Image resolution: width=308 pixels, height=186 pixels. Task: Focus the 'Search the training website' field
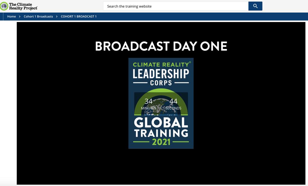(x=176, y=6)
